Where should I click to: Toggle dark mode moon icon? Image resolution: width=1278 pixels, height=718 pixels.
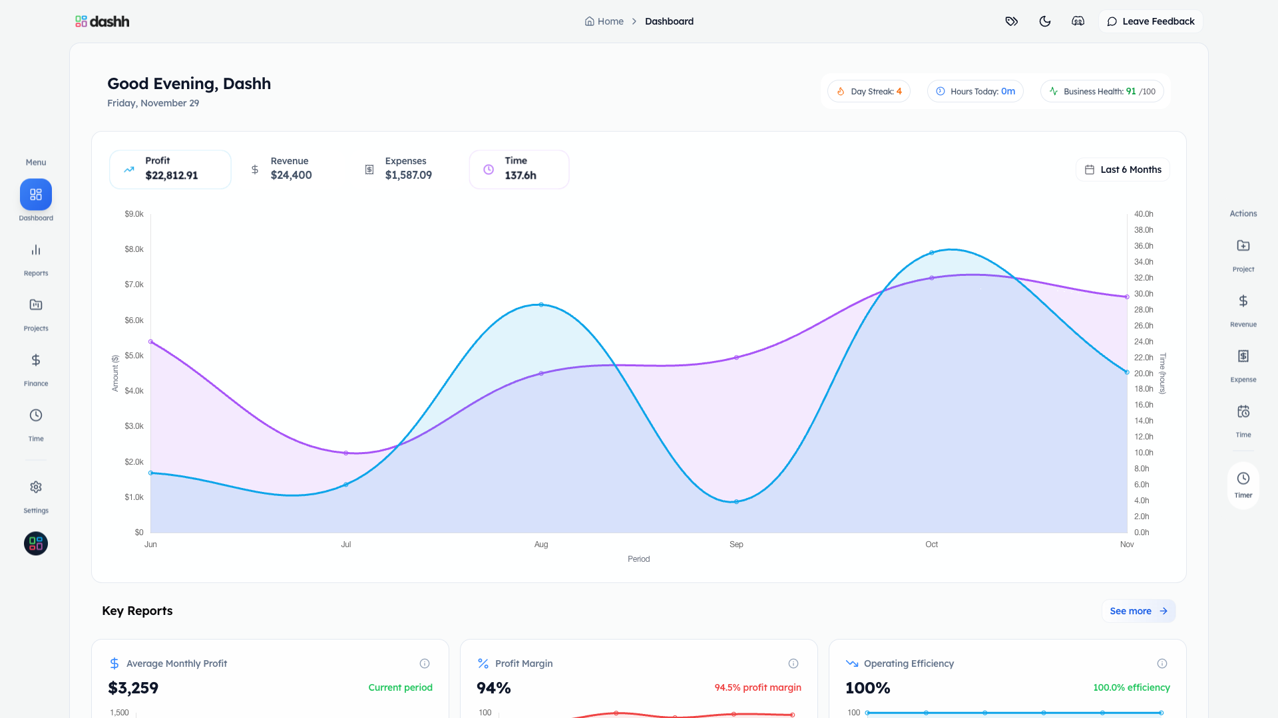[1045, 21]
